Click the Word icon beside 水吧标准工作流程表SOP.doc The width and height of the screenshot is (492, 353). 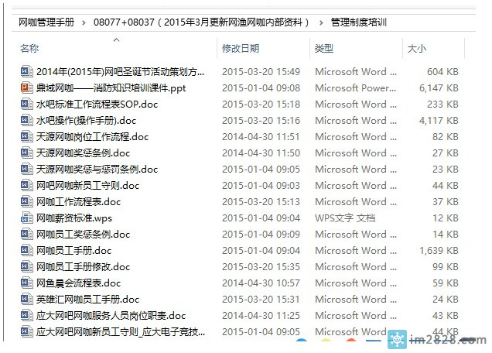26,105
